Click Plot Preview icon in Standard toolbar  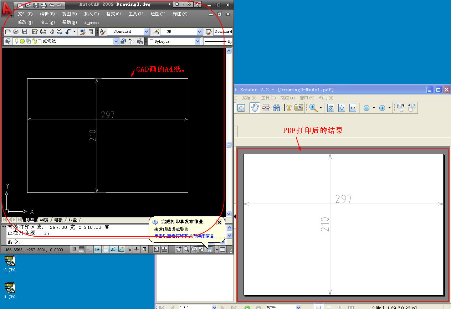(51, 32)
